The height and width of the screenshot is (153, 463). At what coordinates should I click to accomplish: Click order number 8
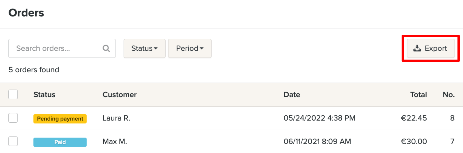tap(452, 118)
